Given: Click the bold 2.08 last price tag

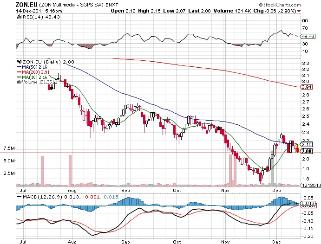Looking at the screenshot, I should pos(307,151).
